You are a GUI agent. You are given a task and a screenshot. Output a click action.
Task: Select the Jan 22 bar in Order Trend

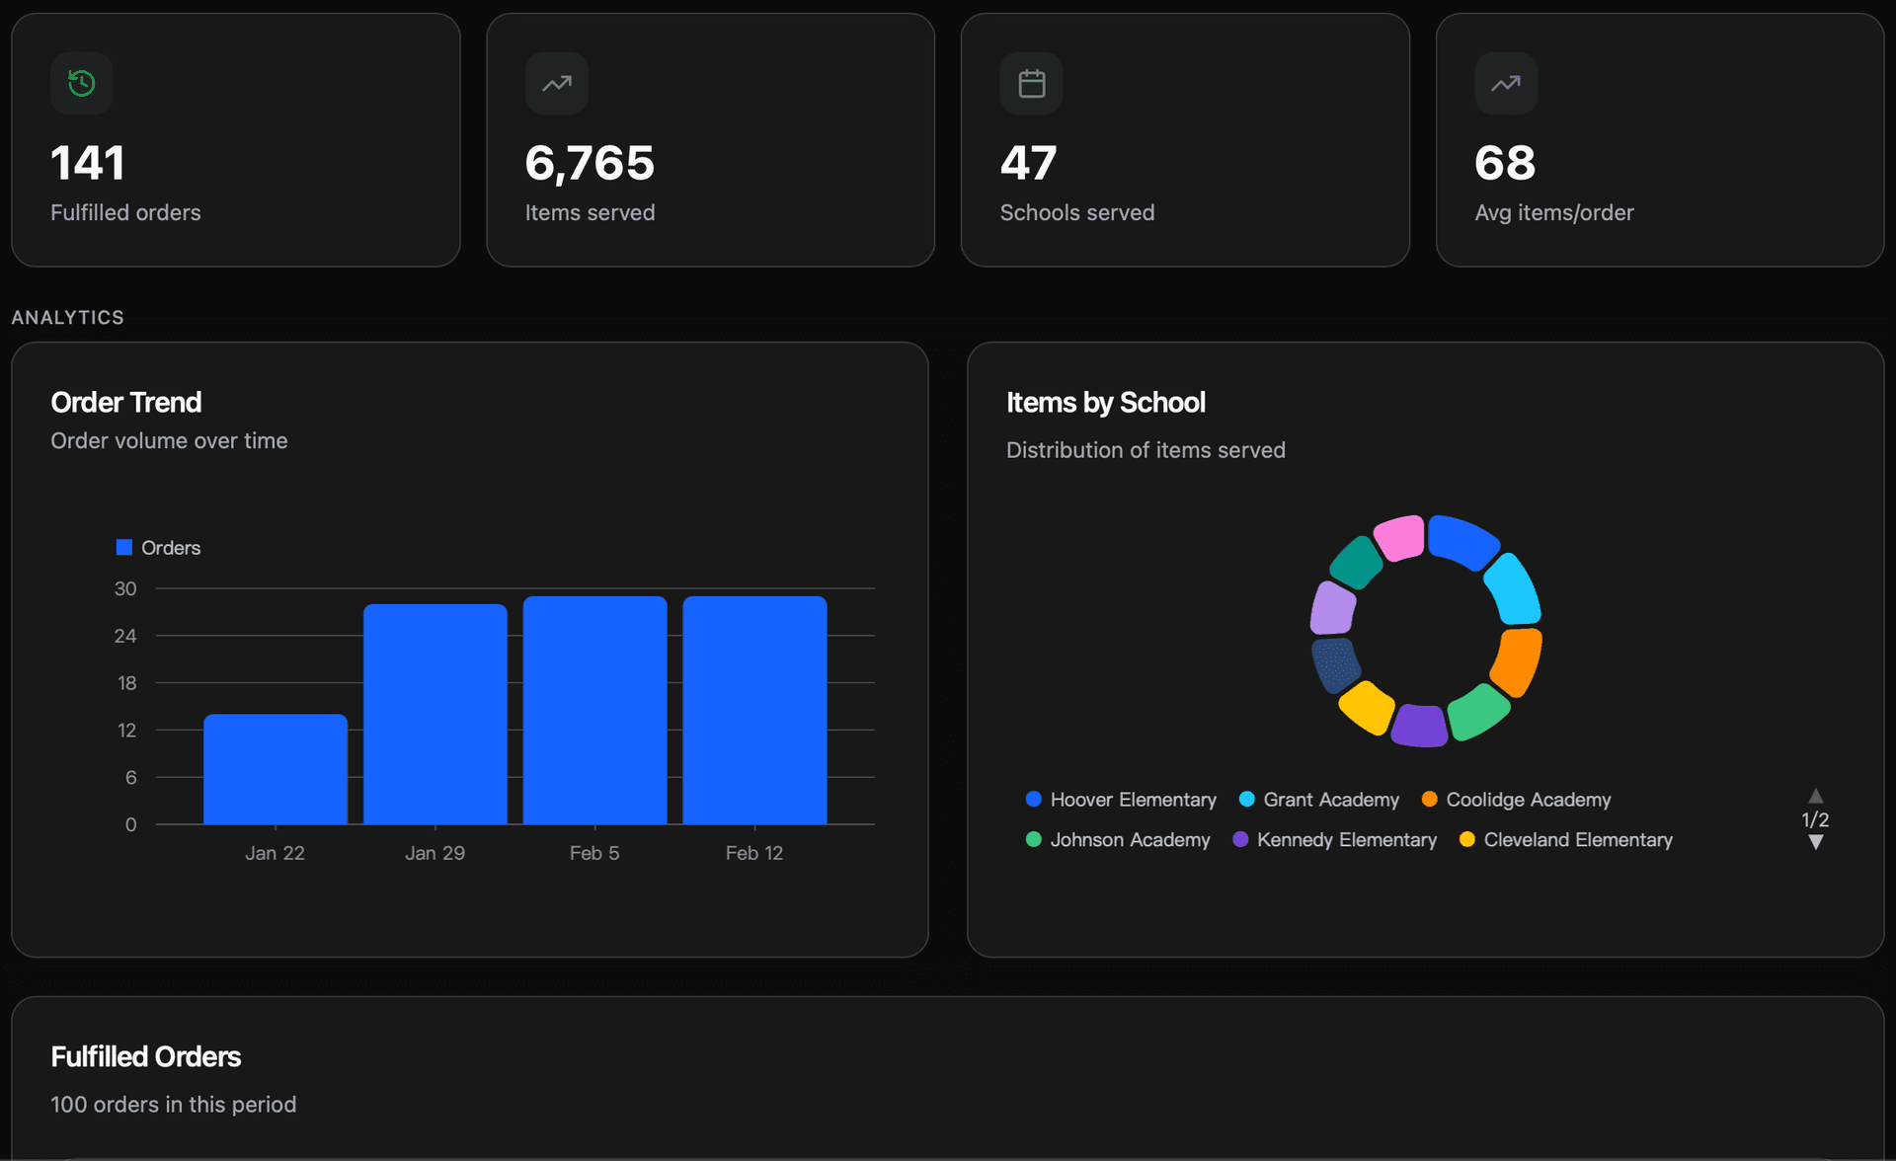coord(275,768)
